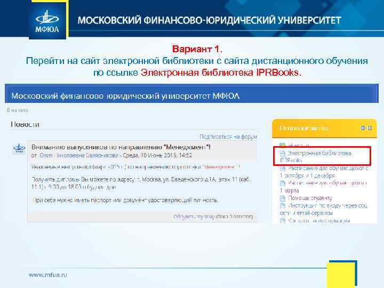384x288 pixels.
Task: Click the page icon beside the 1 марта schedule
Action: point(283,183)
